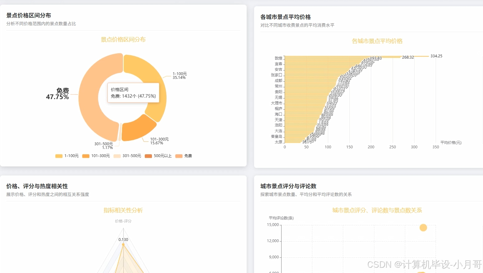Viewport: 483px width, 273px height.
Task: Click the 安吉 city axis label
Action: point(278,69)
